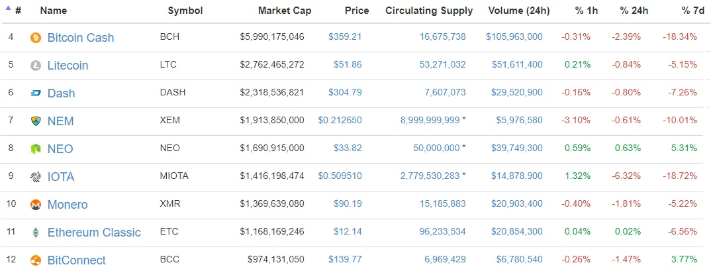
Task: Open the Bitcoin Cash name link
Action: click(81, 38)
